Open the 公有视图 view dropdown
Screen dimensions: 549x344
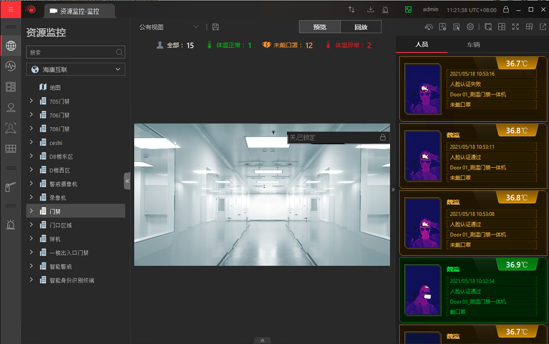click(169, 27)
